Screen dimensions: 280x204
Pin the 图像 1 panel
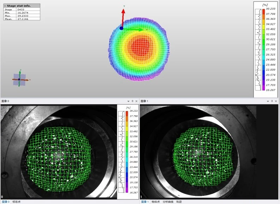[272, 101]
